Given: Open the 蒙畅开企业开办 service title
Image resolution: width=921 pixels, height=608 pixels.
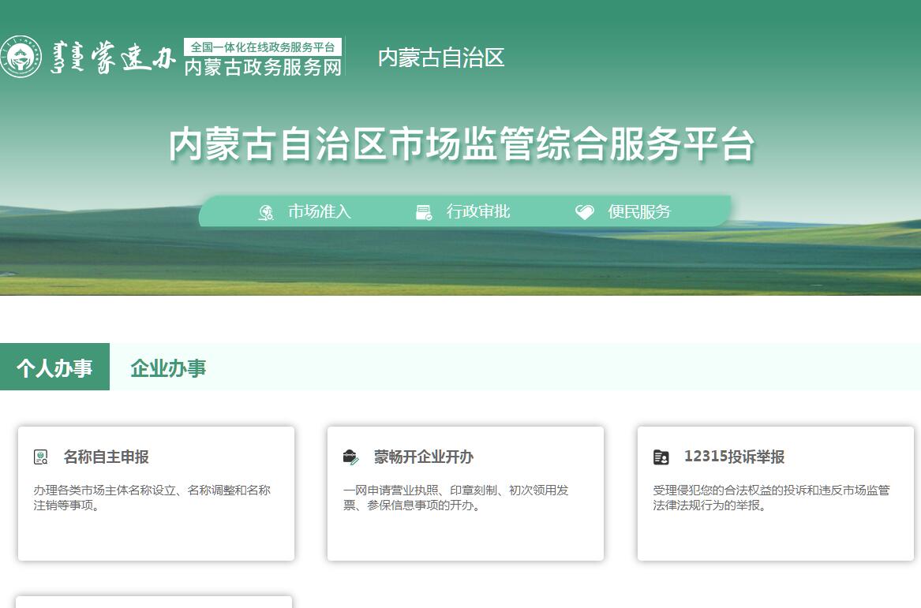Looking at the screenshot, I should (x=424, y=457).
